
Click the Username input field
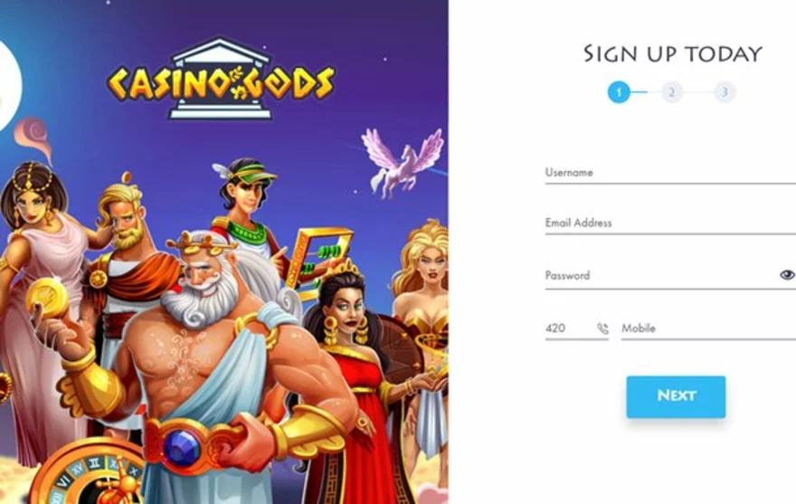pyautogui.click(x=670, y=173)
